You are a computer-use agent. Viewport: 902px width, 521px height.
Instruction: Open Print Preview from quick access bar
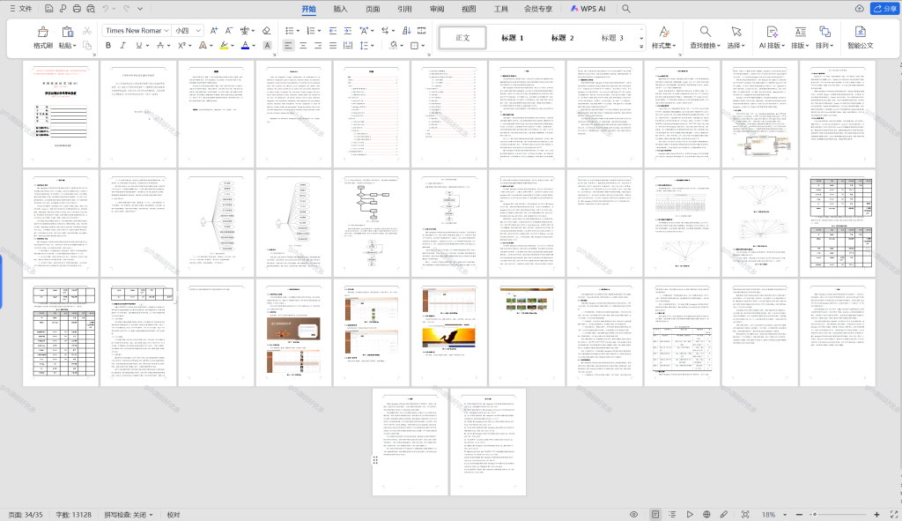[91, 9]
